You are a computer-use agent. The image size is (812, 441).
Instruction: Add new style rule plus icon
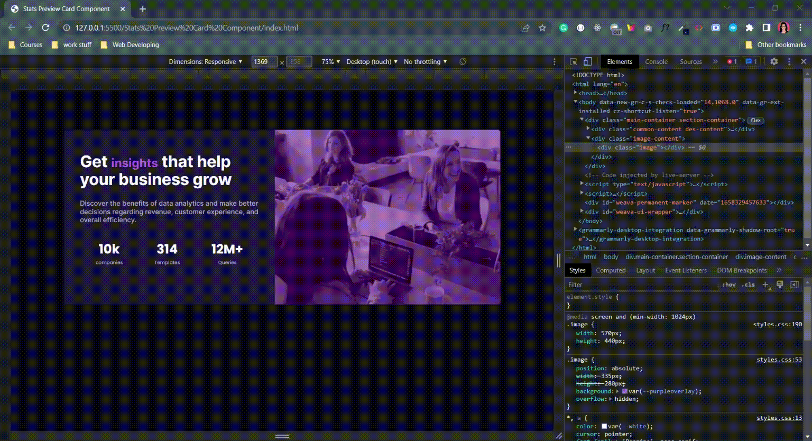tap(765, 284)
